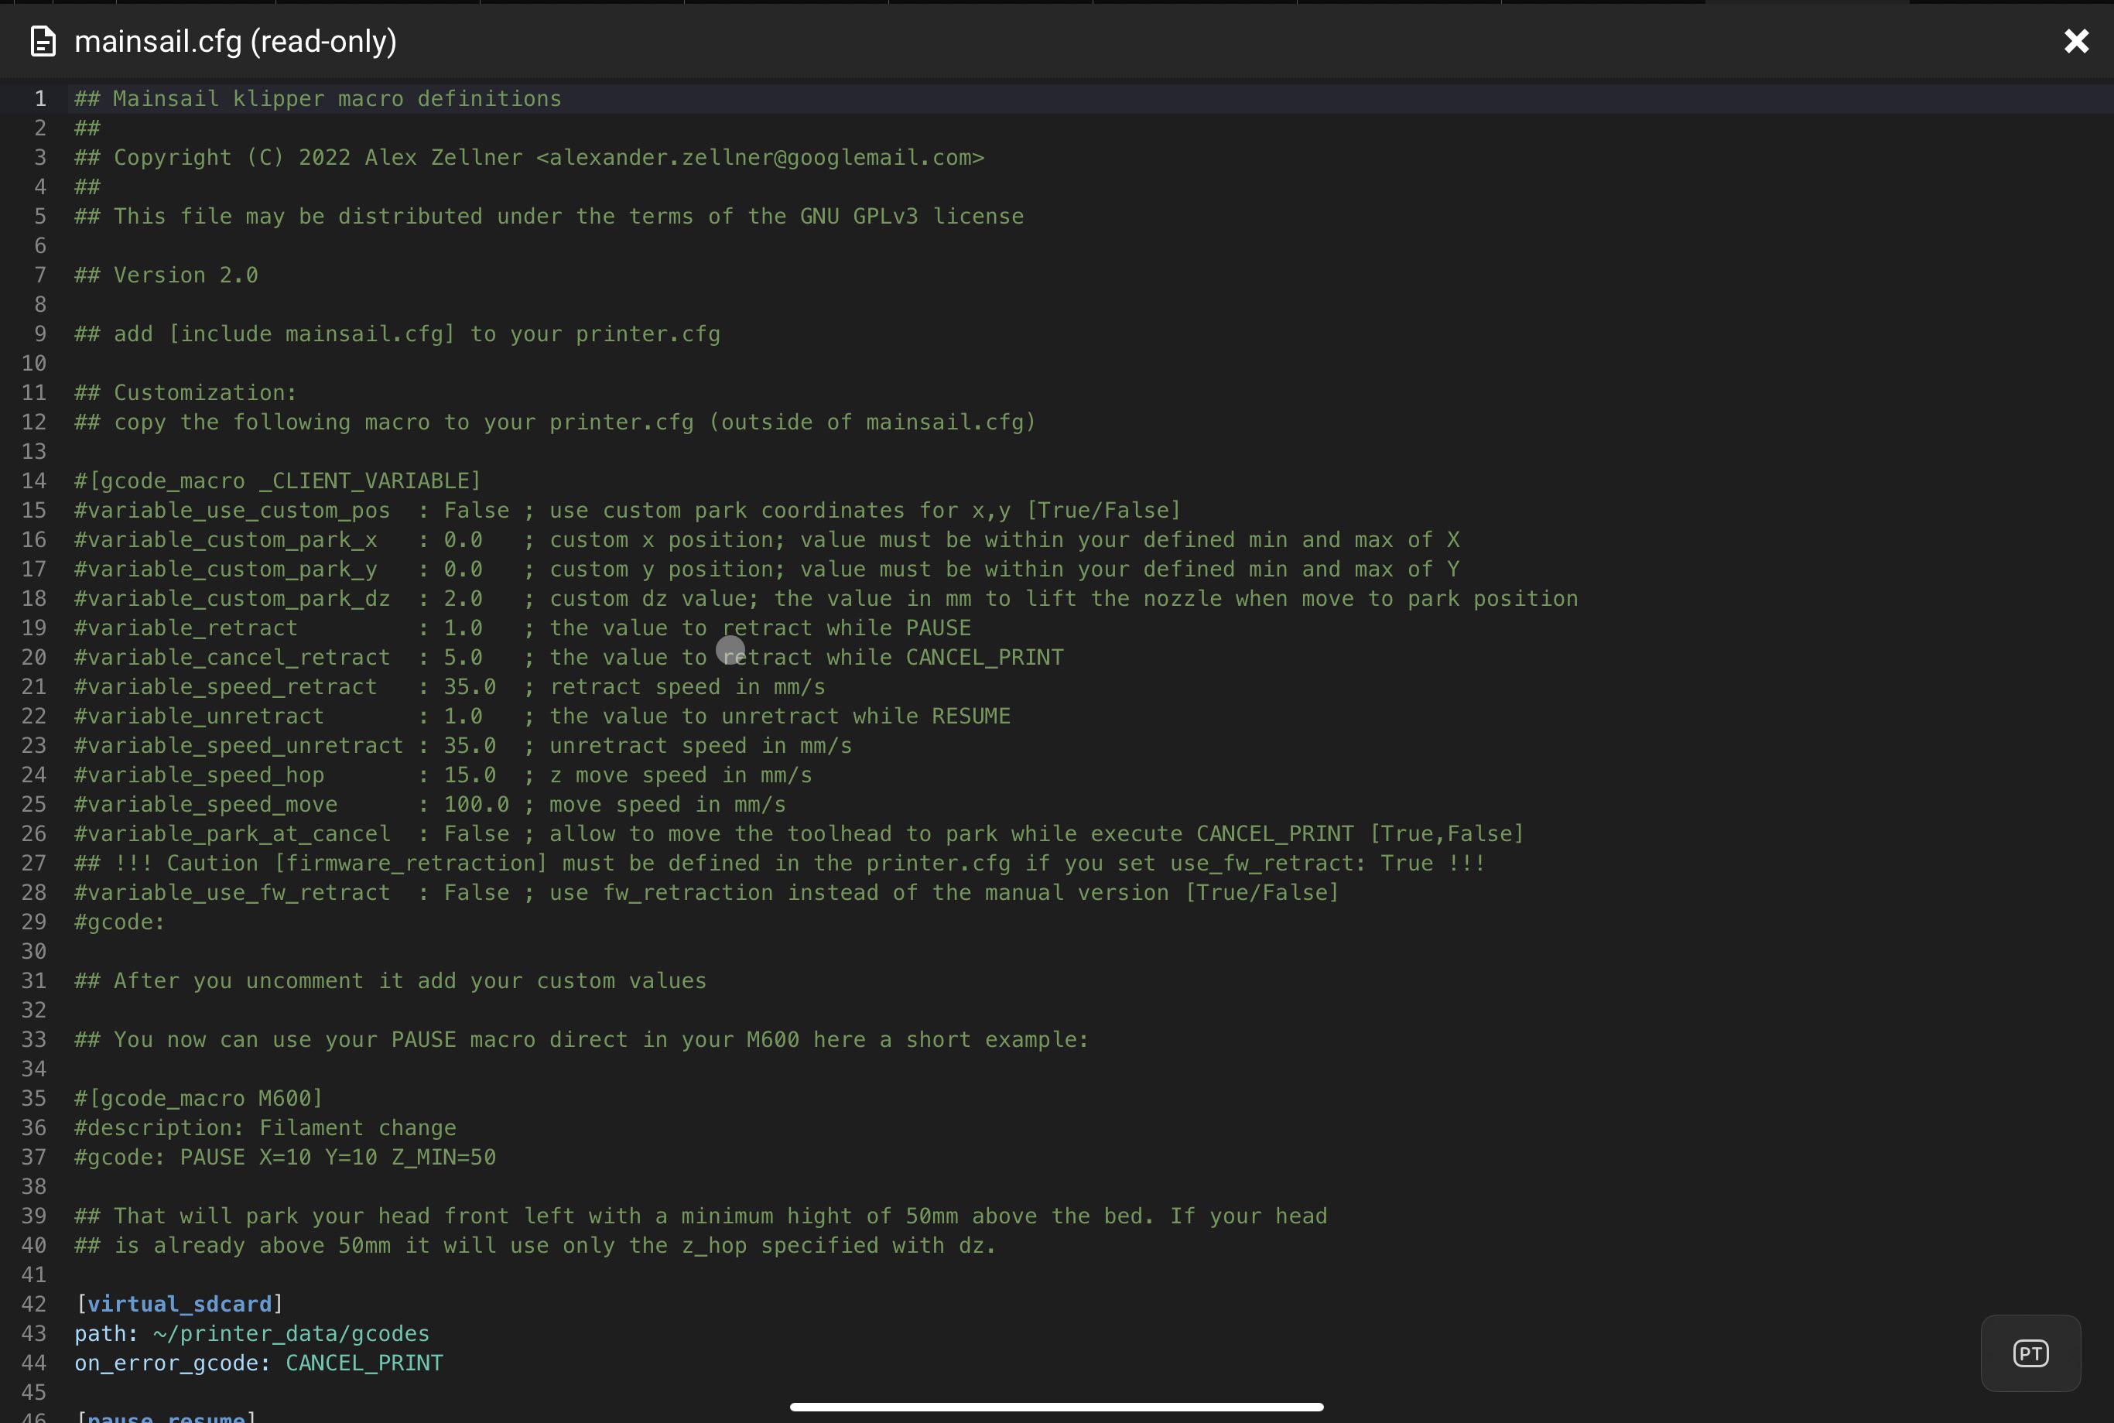2114x1423 pixels.
Task: Click the mainsail.cfg (read-only) title text
Action: click(235, 42)
